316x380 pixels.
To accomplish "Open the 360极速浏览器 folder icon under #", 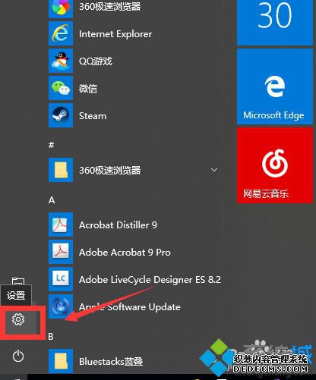I will [x=61, y=170].
